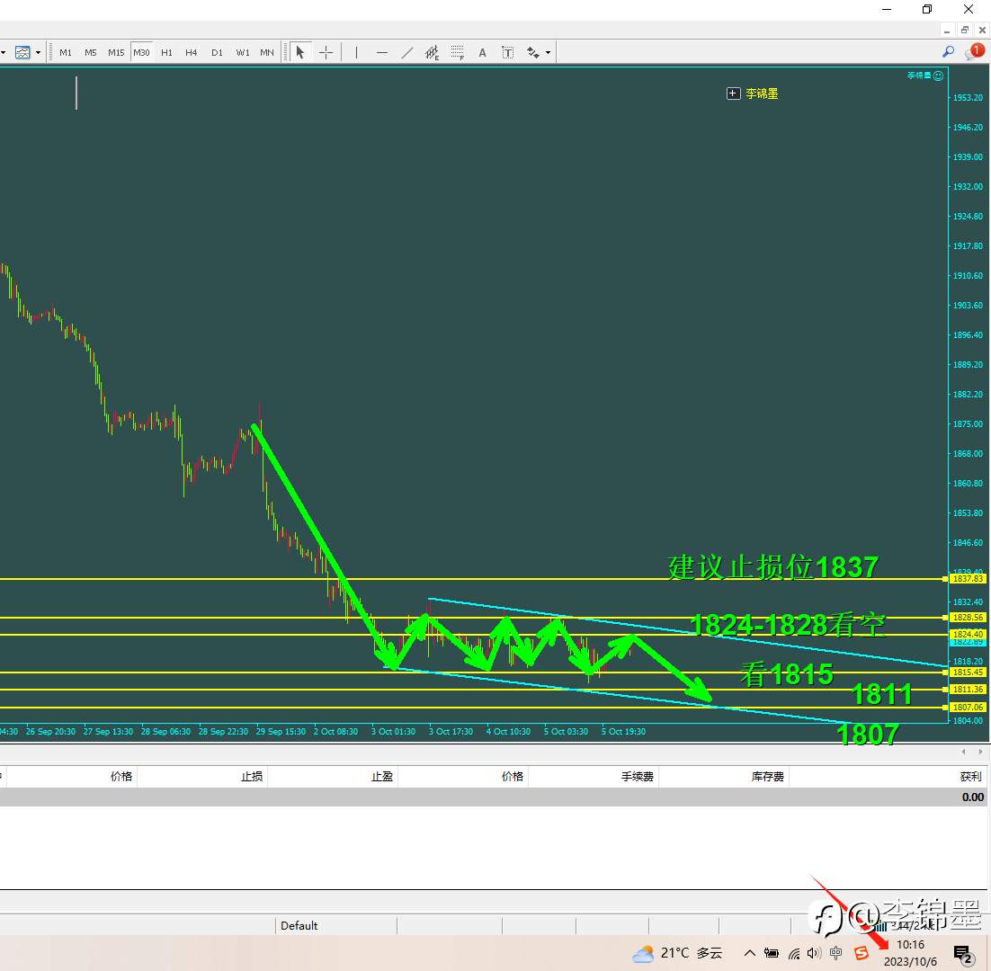Open the arrows and shapes tool
Viewport: 991px width, 971px height.
coord(532,52)
